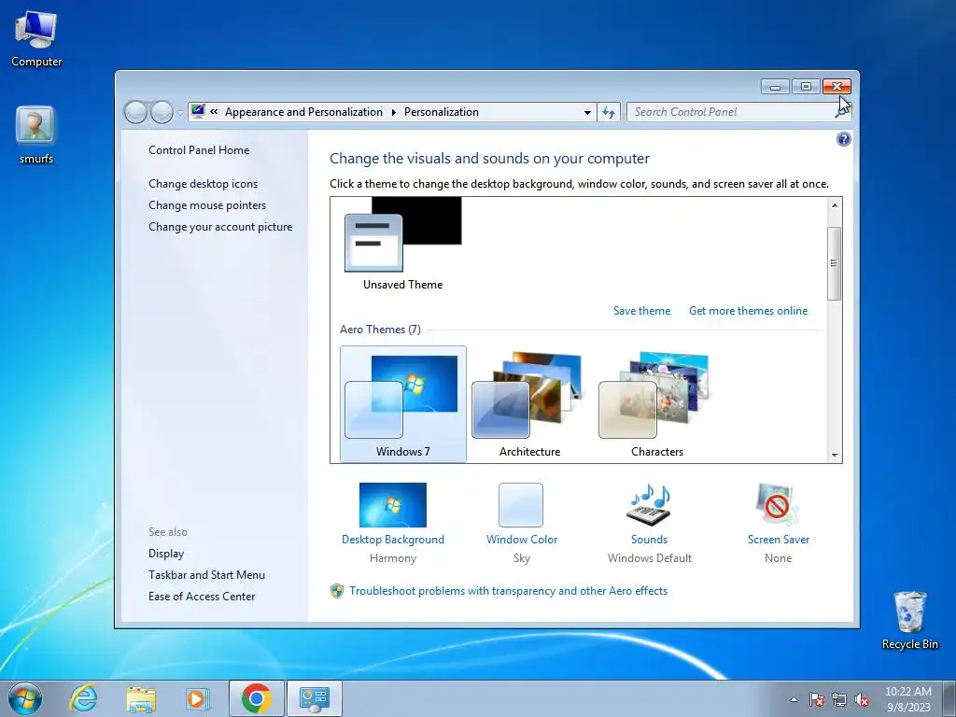Open the Help question mark icon
This screenshot has height=717, width=956.
click(x=843, y=140)
